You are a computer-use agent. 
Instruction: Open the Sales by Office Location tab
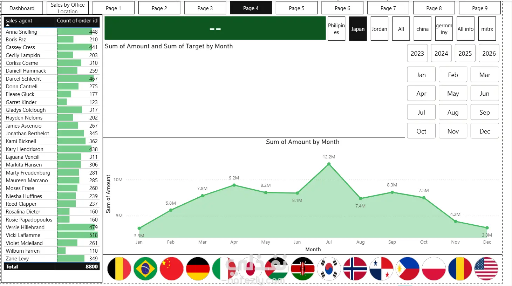pos(68,8)
